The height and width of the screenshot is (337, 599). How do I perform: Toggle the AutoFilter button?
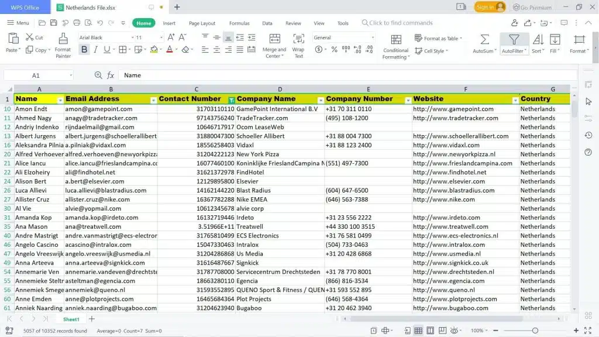click(x=514, y=40)
